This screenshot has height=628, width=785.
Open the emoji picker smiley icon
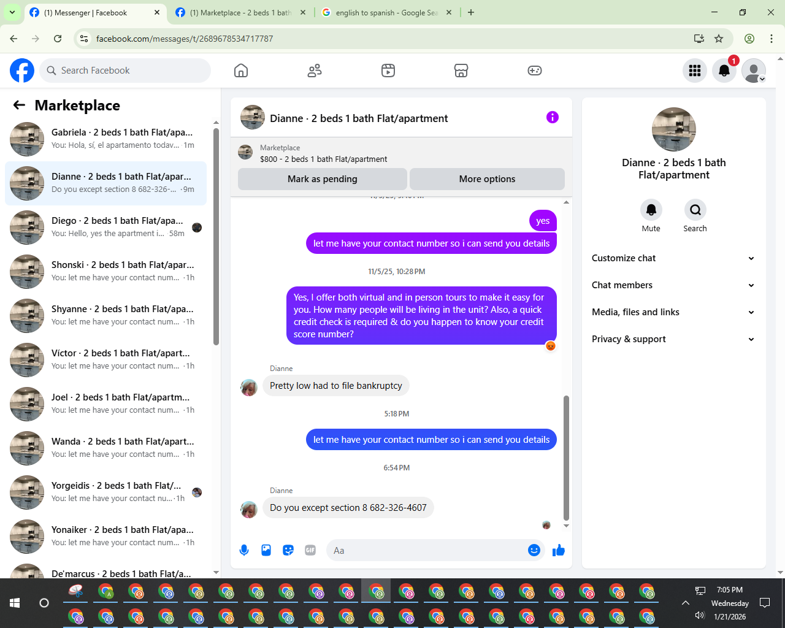[x=534, y=550]
